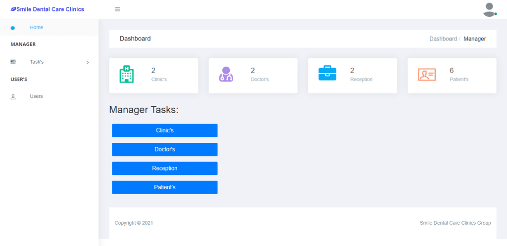Click the Dashboard page title
Screen dimensions: 507x246
tap(135, 39)
